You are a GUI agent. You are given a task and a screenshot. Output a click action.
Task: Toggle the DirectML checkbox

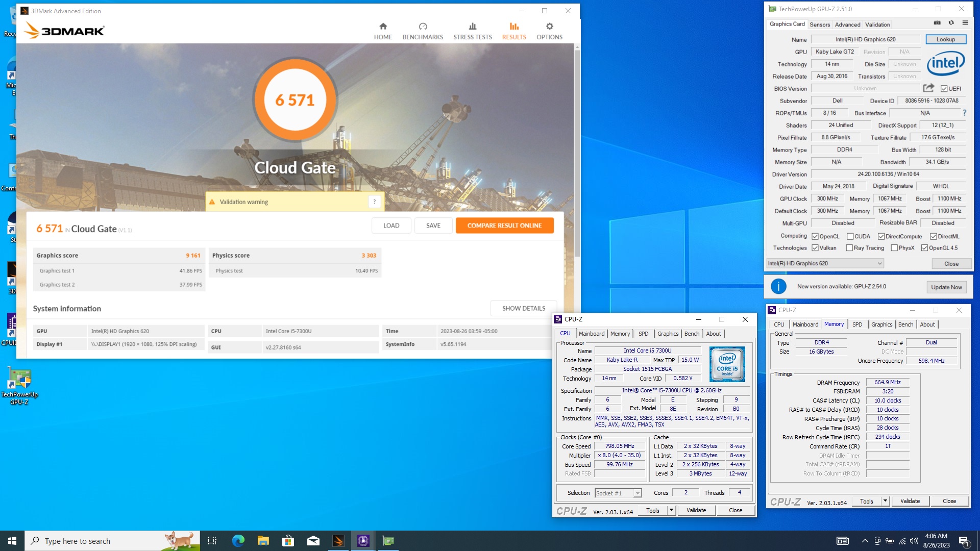pos(934,236)
